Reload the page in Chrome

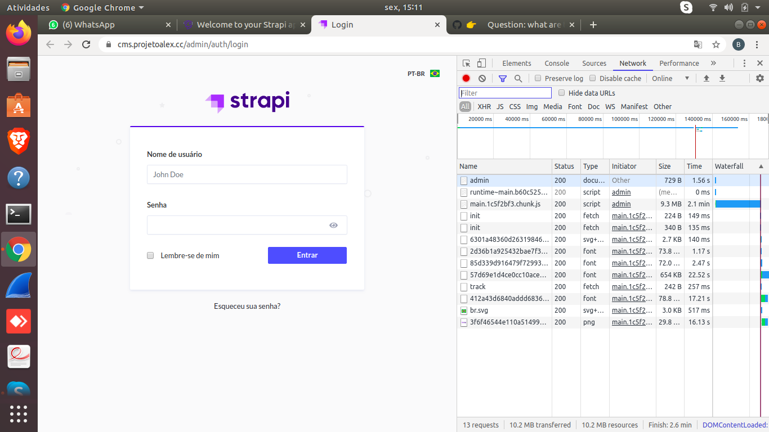click(86, 44)
